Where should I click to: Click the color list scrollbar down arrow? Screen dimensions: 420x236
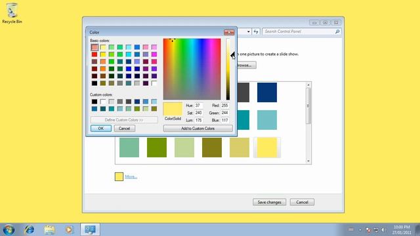(308, 161)
